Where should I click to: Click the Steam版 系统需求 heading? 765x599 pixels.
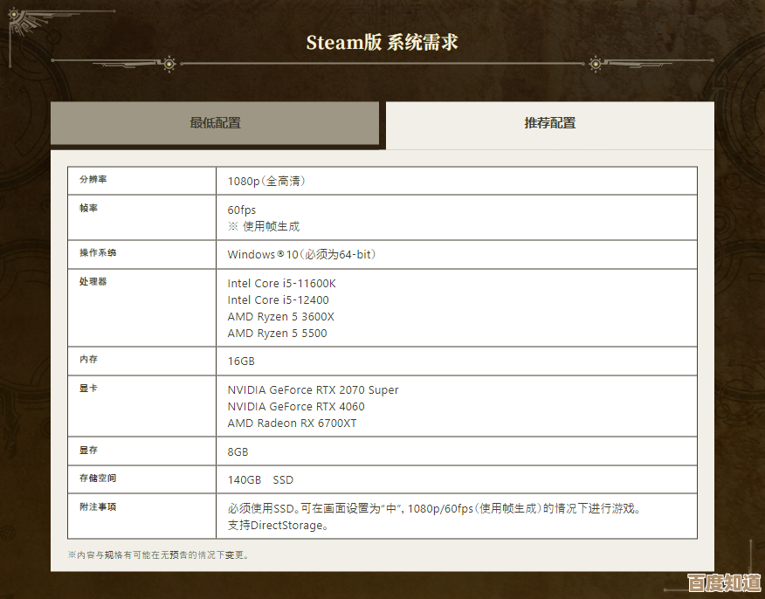pos(382,43)
